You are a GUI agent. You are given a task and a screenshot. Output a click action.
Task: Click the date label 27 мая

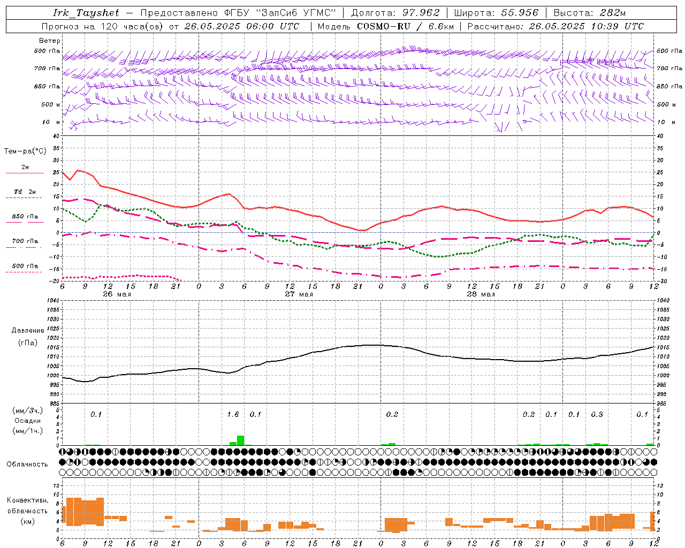pyautogui.click(x=299, y=294)
